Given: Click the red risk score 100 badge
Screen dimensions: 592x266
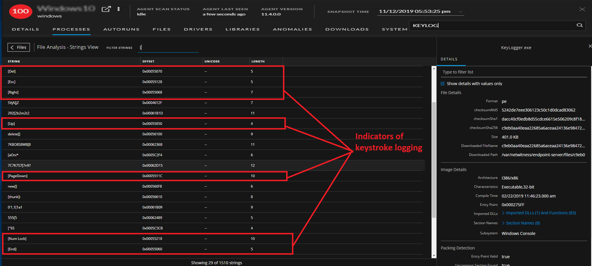Looking at the screenshot, I should tap(21, 11).
